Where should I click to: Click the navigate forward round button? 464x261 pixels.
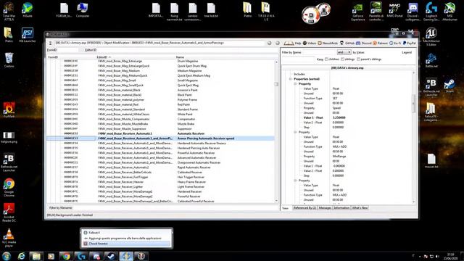pos(277,43)
